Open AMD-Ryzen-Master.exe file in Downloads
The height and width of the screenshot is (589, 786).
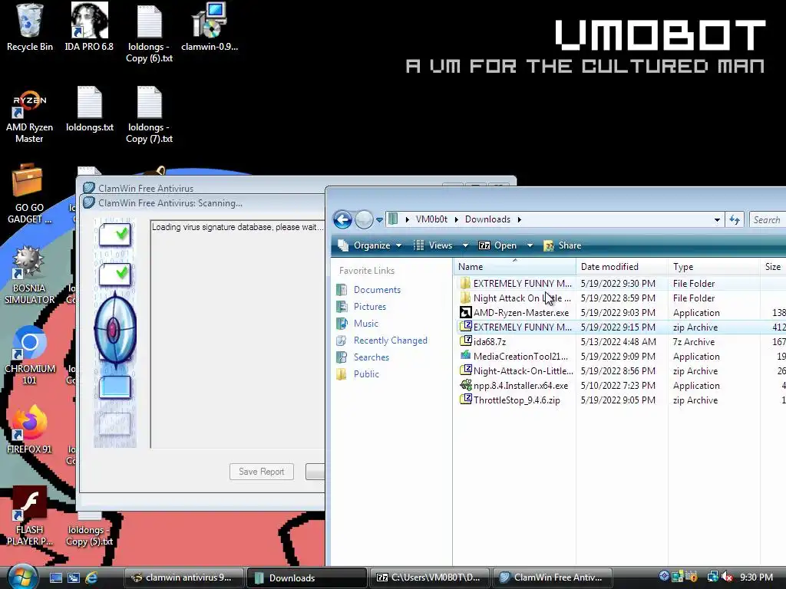tap(521, 313)
